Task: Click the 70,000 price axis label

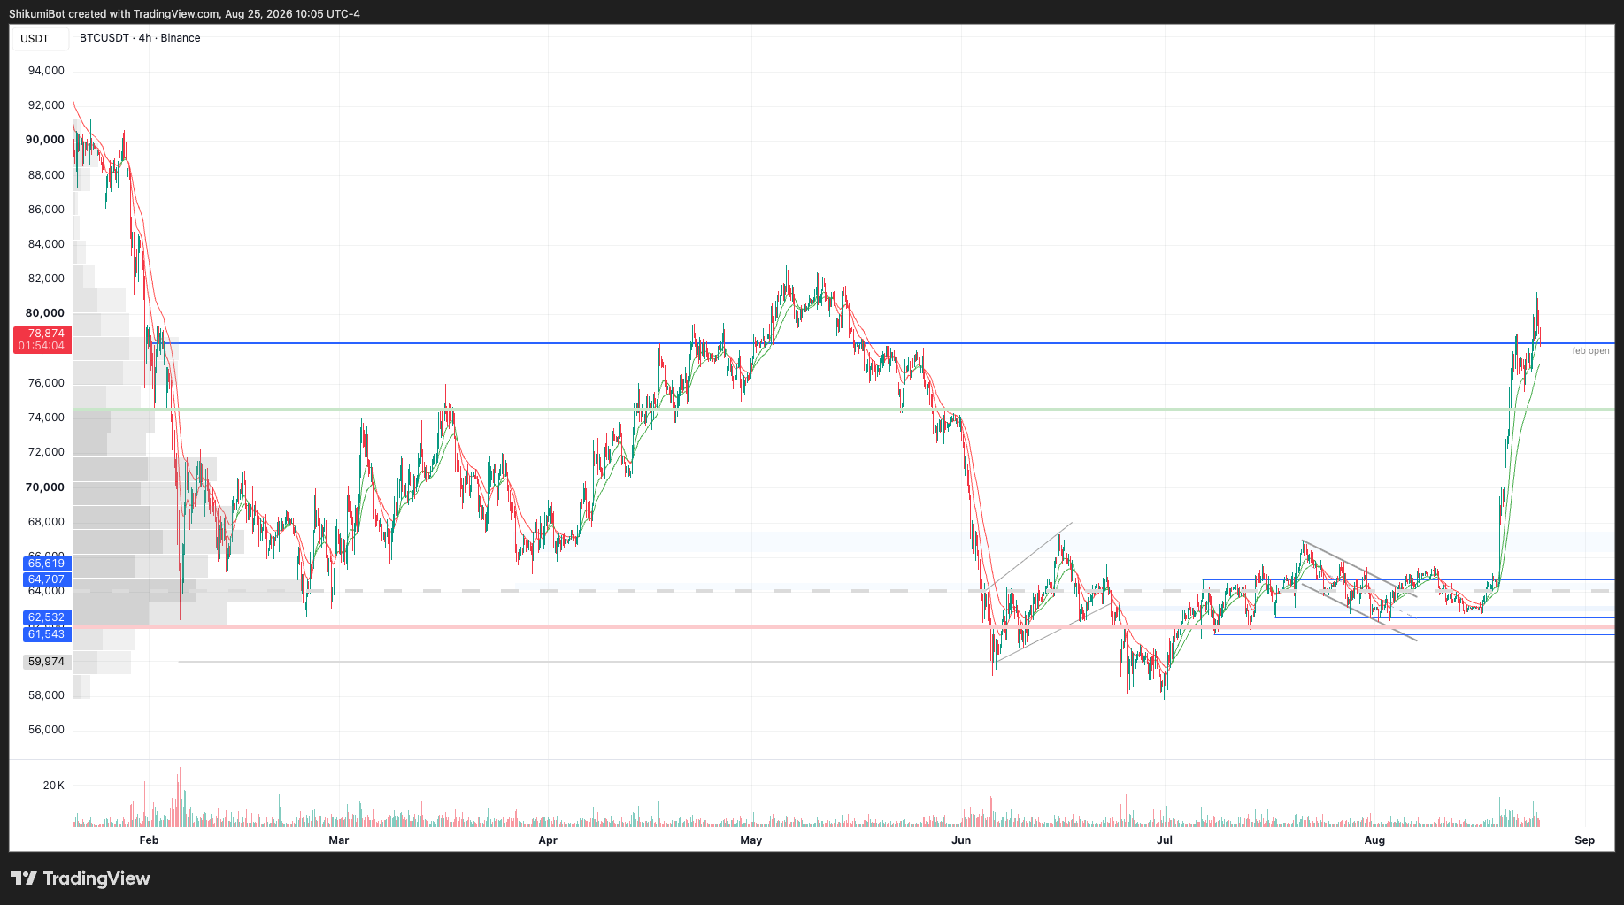Action: (x=45, y=487)
